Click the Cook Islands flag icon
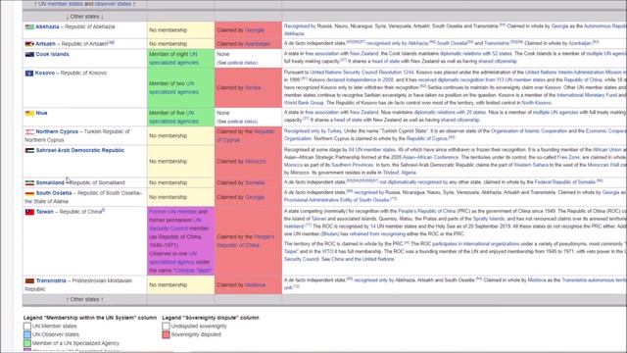The image size is (627, 353). (x=29, y=54)
